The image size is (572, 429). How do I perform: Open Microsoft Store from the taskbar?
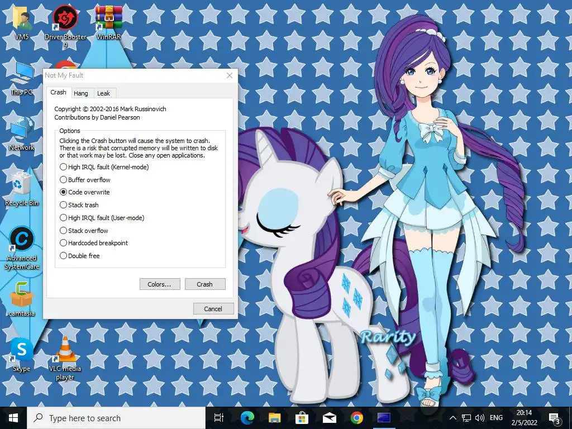click(302, 418)
